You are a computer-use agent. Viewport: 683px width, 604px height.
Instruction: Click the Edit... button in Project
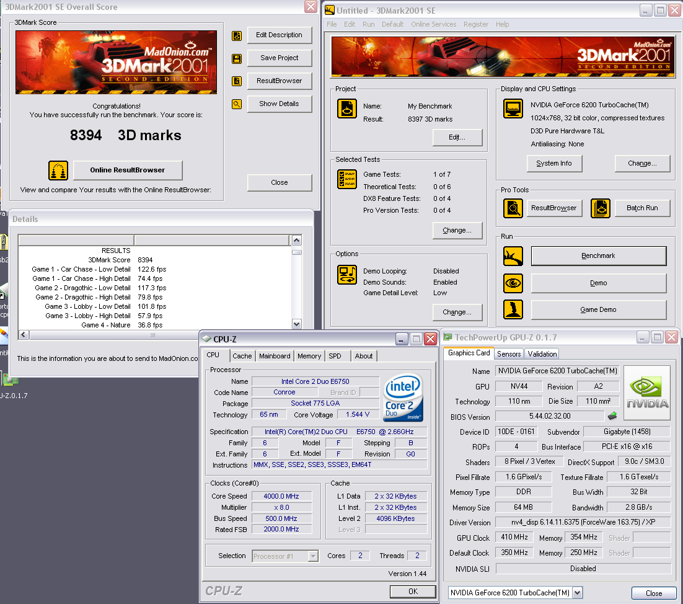[x=457, y=137]
